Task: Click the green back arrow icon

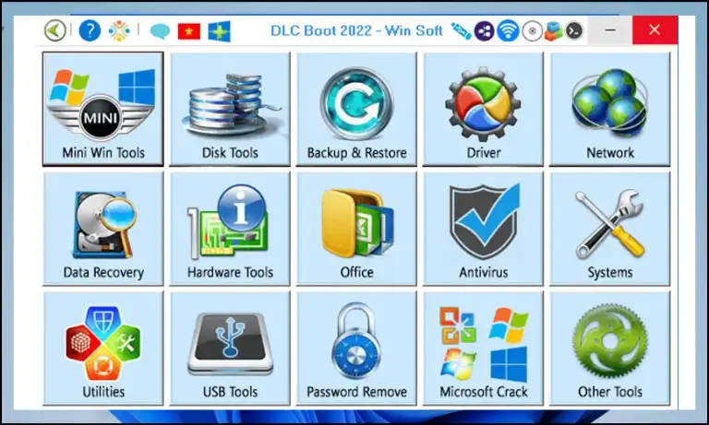Action: click(55, 30)
